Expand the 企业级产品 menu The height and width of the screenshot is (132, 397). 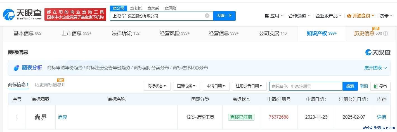(329, 16)
